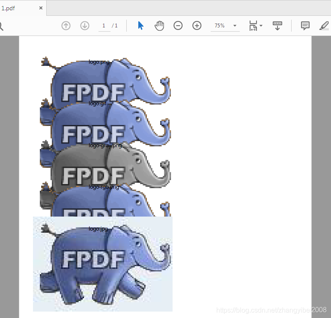Screen dimensions: 331x318
Task: Close the 1.pdf tab
Action: (x=41, y=8)
